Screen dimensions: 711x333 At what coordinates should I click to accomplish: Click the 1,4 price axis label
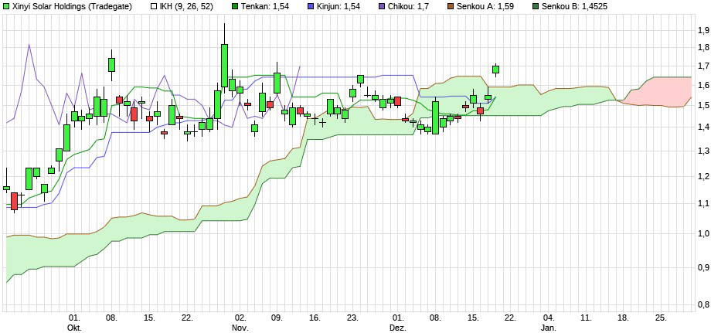tap(704, 127)
